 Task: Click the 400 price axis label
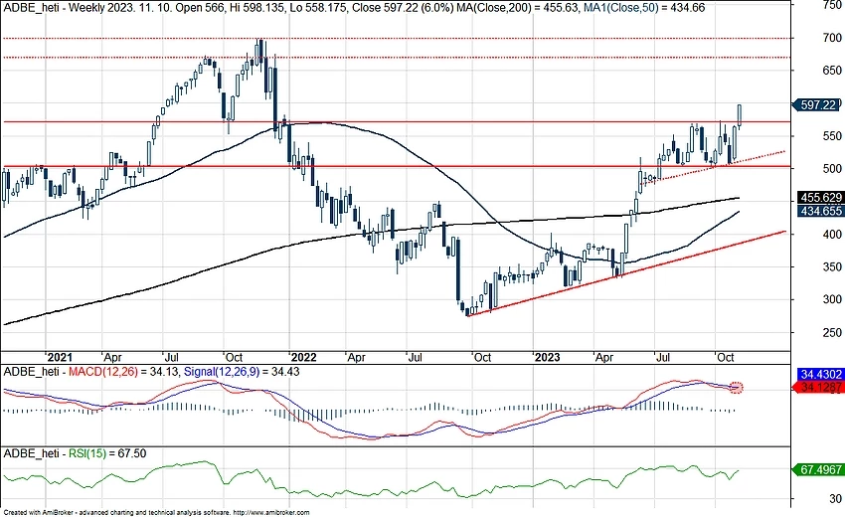(832, 235)
